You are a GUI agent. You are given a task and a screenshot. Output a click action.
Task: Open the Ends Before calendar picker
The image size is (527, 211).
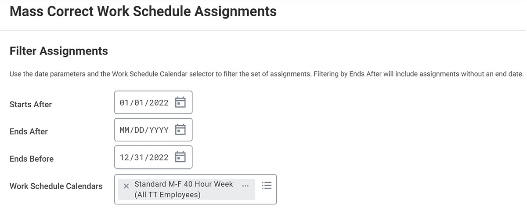tap(180, 157)
